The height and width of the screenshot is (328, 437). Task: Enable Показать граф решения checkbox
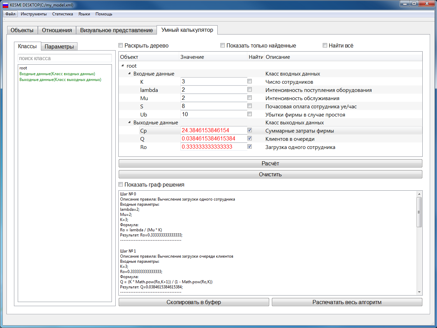tap(120, 184)
